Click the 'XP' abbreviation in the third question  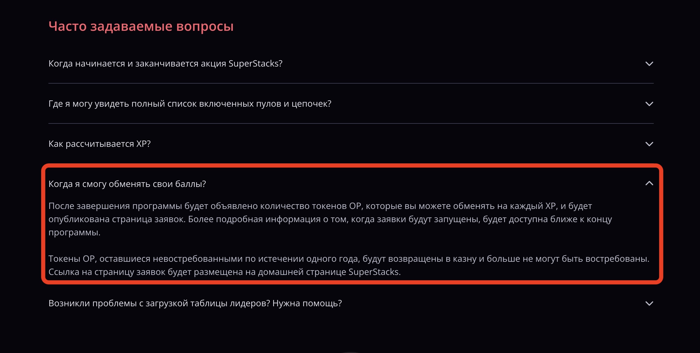coord(142,144)
